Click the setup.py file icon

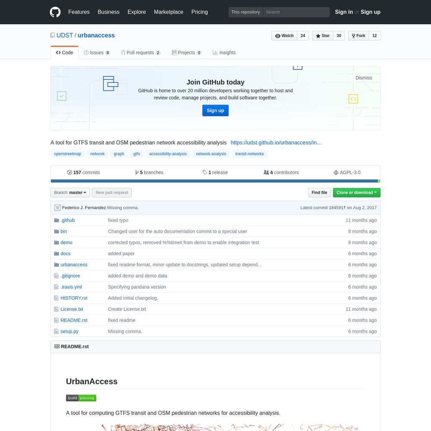coord(56,331)
